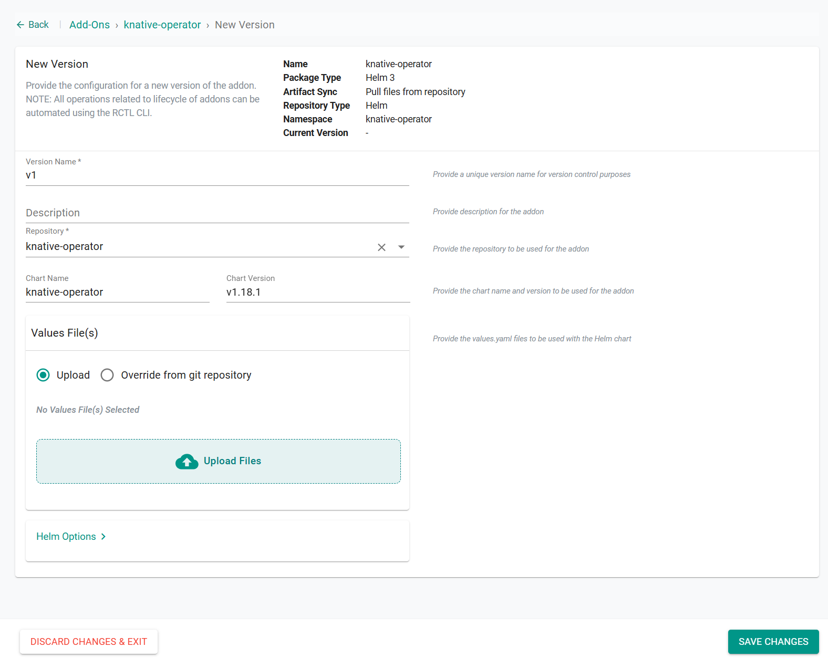
Task: Open the Helm Options section label
Action: coord(66,536)
